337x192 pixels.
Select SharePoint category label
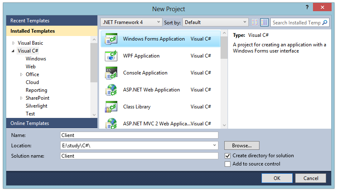tap(38, 98)
